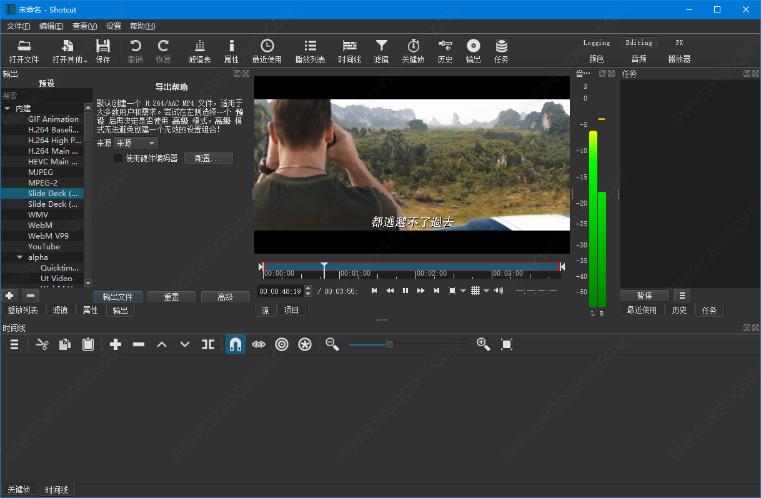Collapse the 内建 preset tree group

point(7,109)
